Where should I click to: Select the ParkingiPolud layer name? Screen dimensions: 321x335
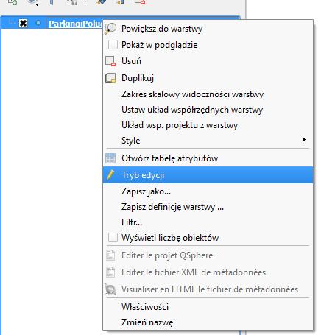76,24
